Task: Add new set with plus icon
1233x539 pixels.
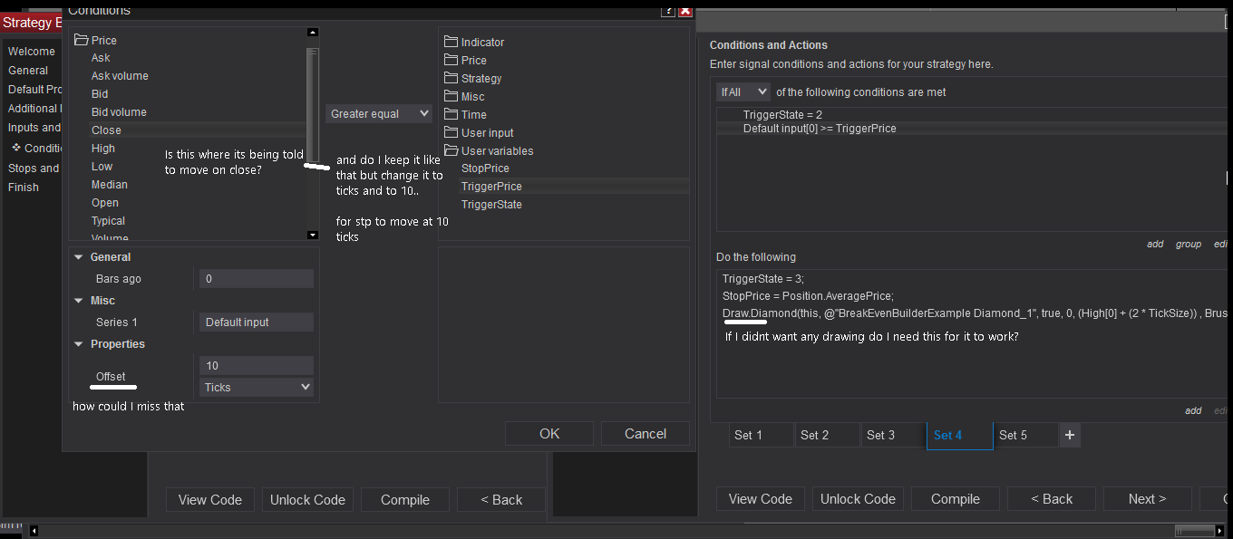Action: point(1070,435)
